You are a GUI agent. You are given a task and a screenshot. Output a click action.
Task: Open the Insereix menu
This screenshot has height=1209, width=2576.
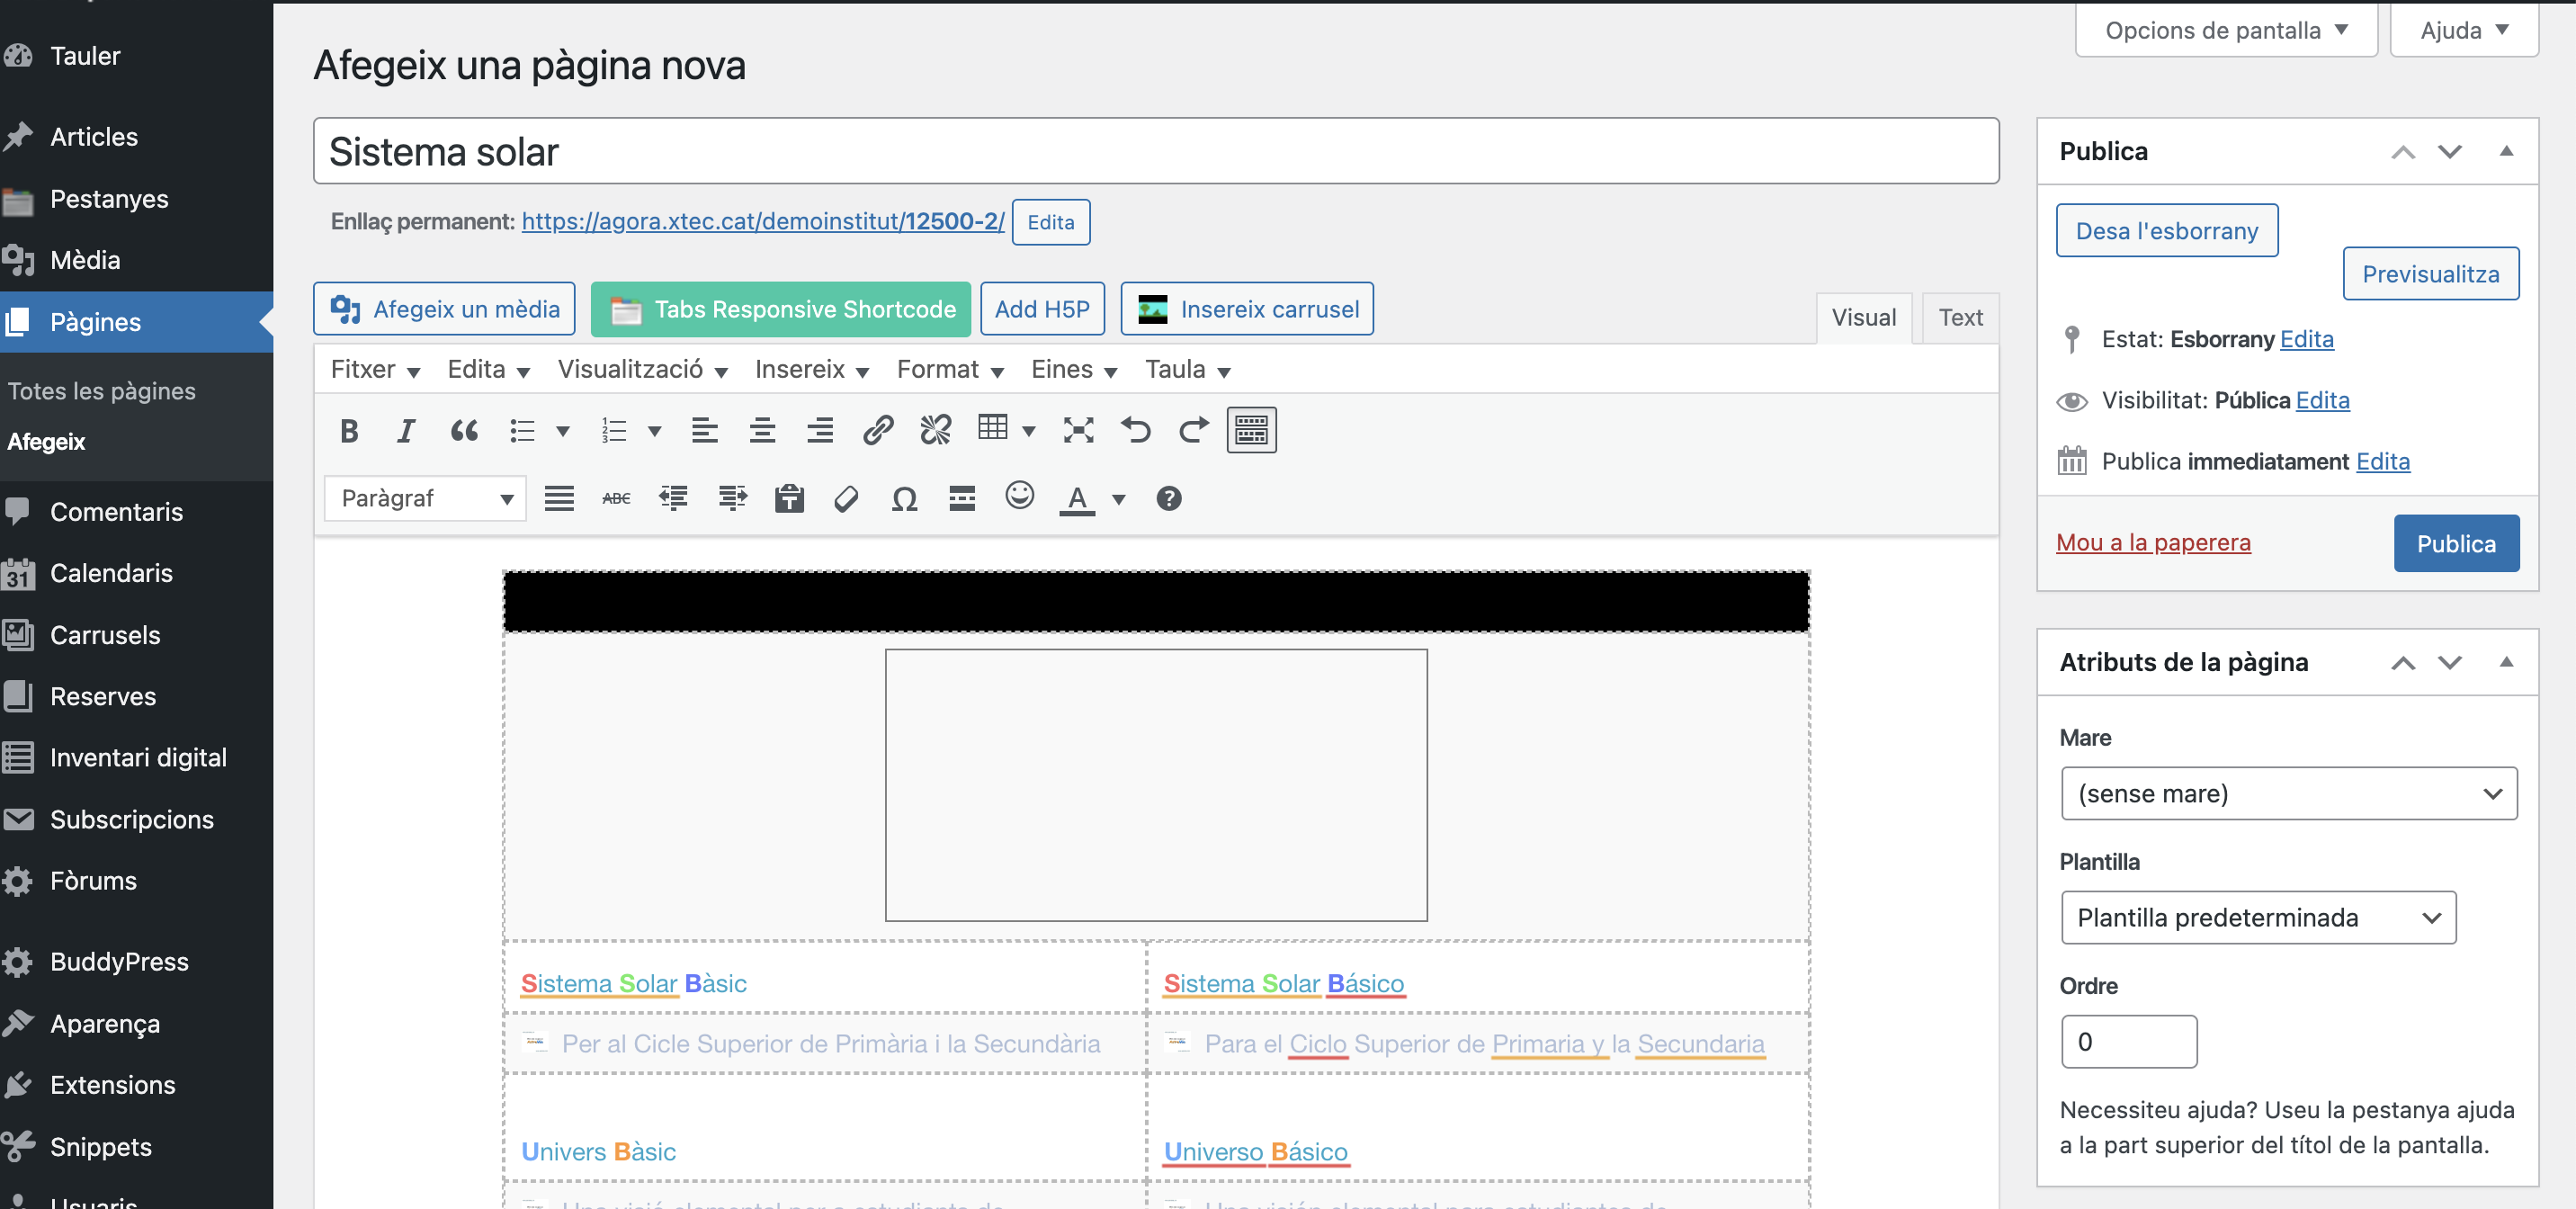coord(811,370)
